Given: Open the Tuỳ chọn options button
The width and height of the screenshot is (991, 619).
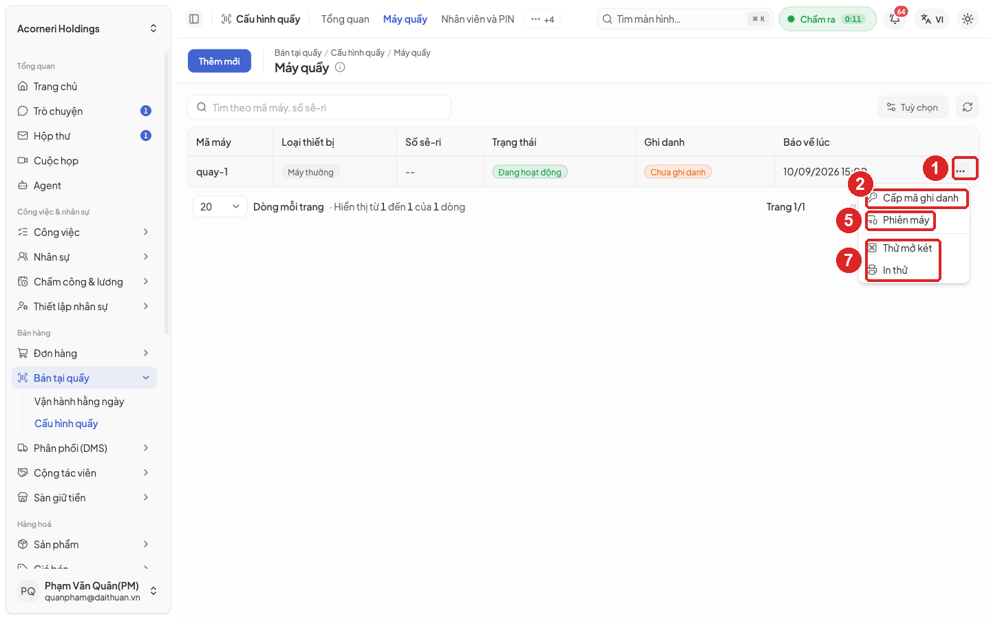Looking at the screenshot, I should coord(913,107).
